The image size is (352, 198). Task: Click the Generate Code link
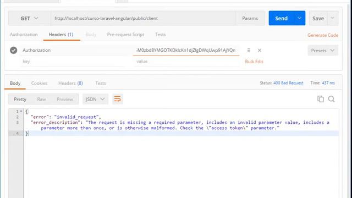(x=323, y=35)
